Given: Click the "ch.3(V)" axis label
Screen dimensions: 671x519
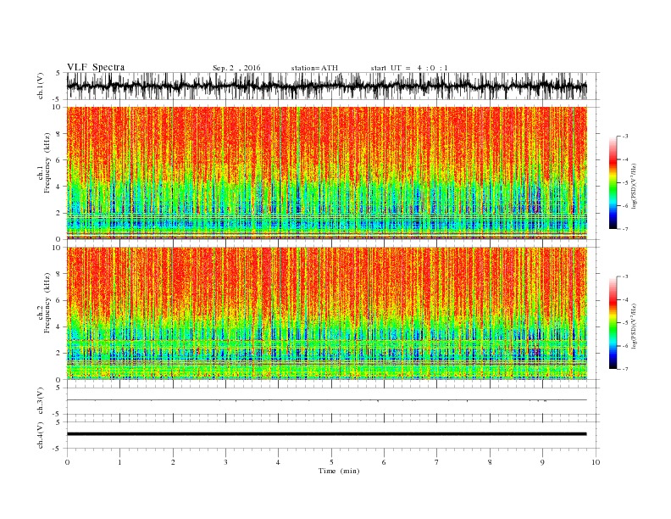Looking at the screenshot, I should (x=40, y=401).
